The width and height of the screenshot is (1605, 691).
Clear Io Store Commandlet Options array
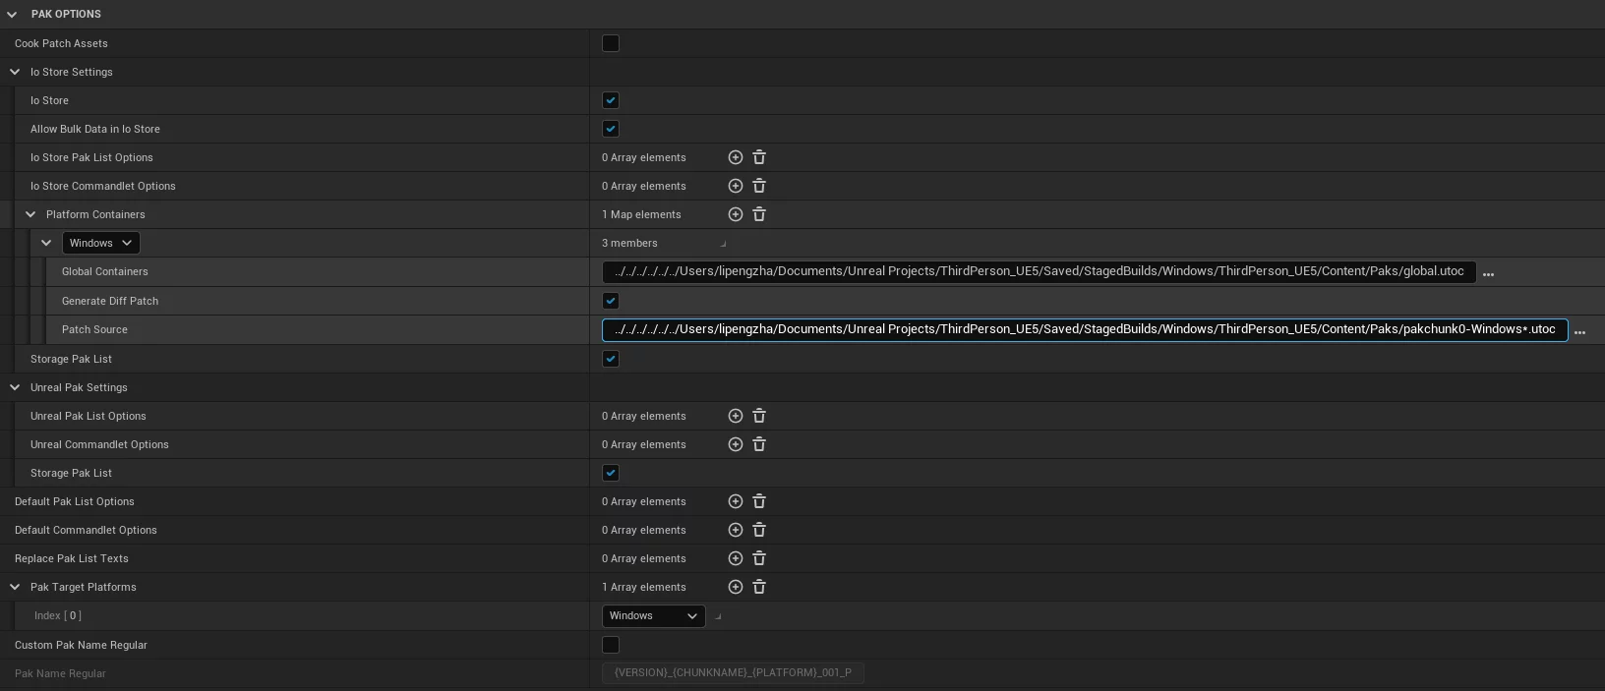(759, 186)
